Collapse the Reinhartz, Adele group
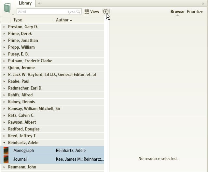The width and height of the screenshot is (208, 172). coord(4,143)
